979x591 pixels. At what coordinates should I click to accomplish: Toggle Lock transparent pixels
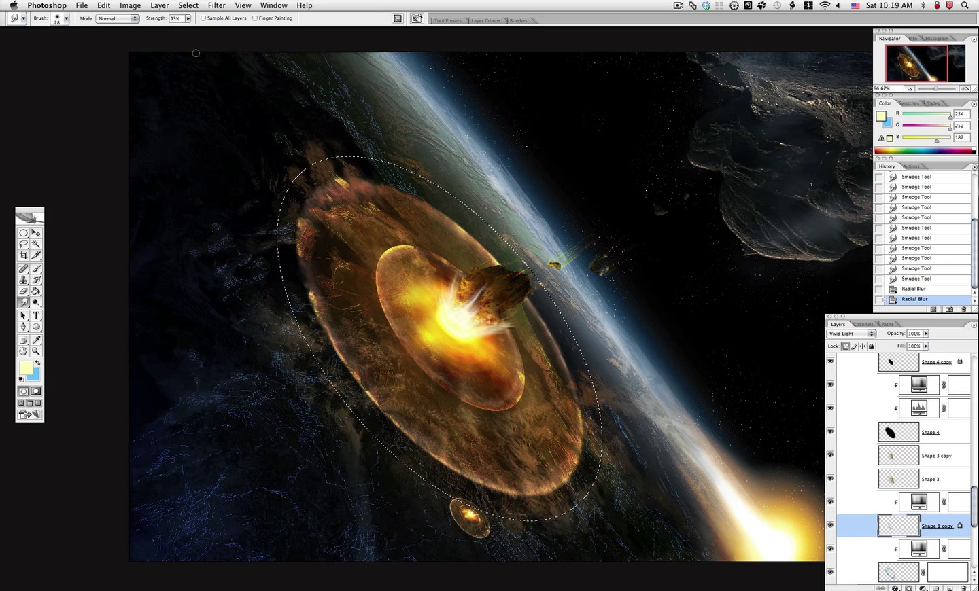click(846, 346)
